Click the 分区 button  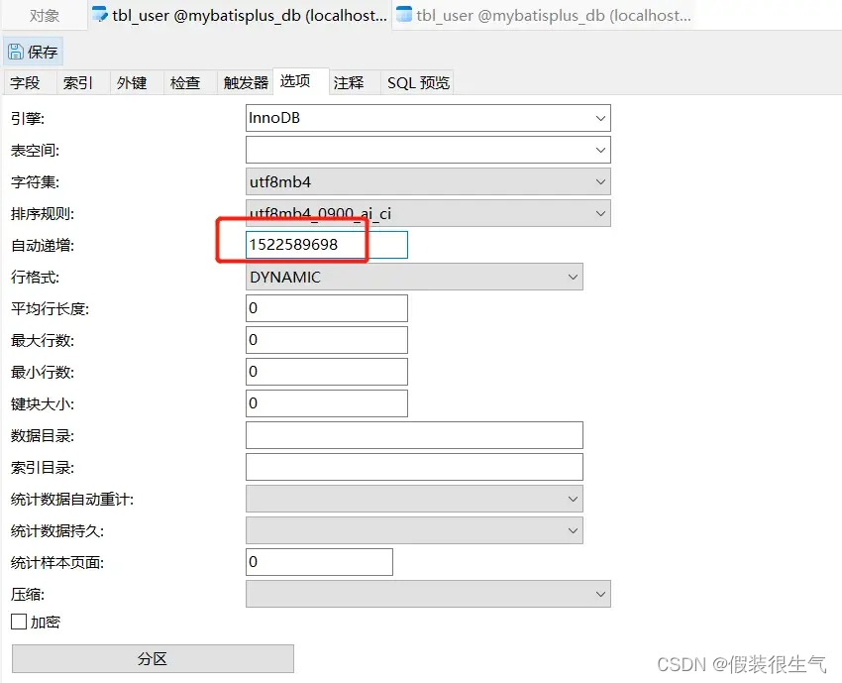153,659
